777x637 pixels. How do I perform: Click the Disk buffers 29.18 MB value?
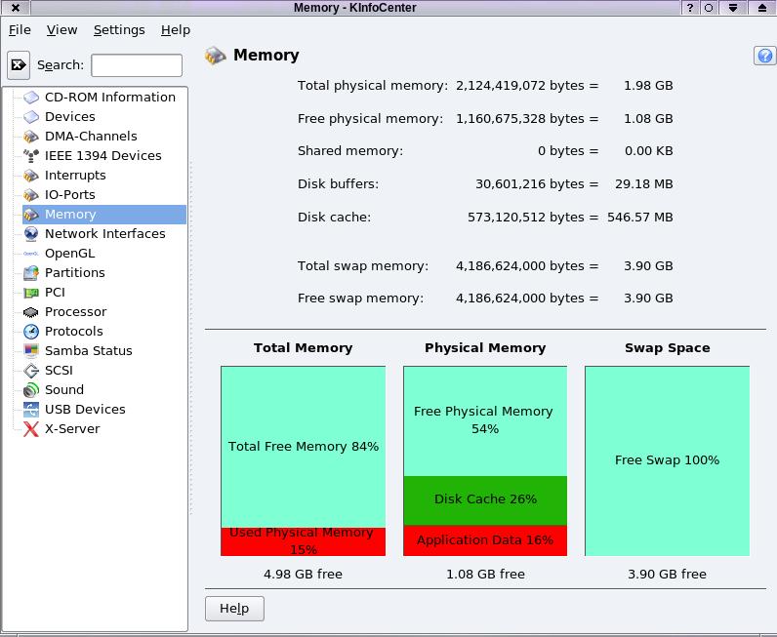pos(643,184)
